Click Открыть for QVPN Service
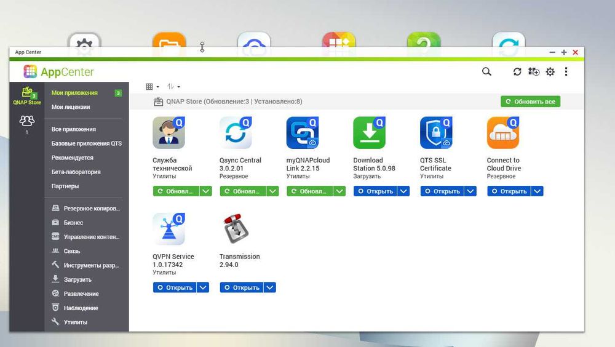The height and width of the screenshot is (347, 615). [175, 287]
